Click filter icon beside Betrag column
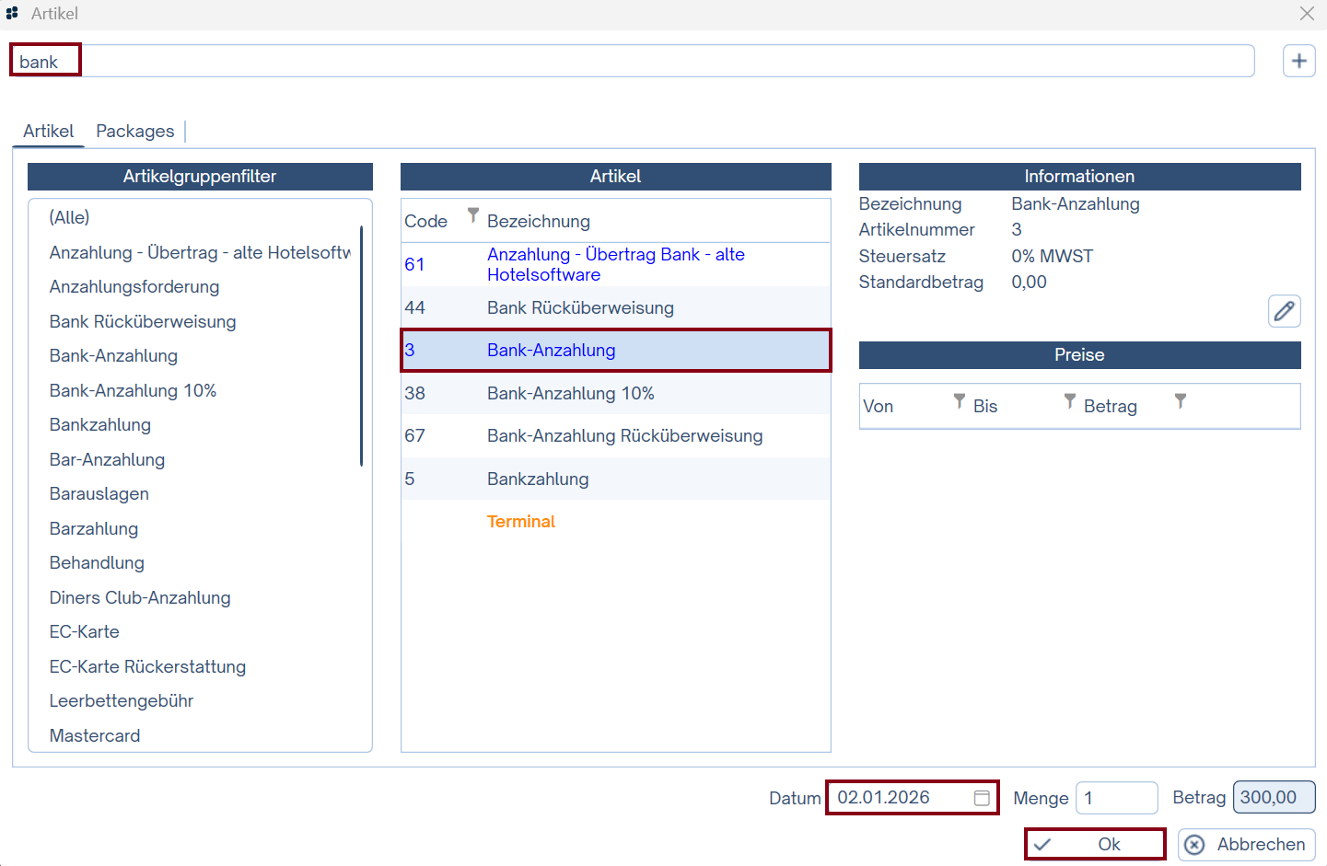Viewport: 1327px width, 866px height. point(1180,401)
